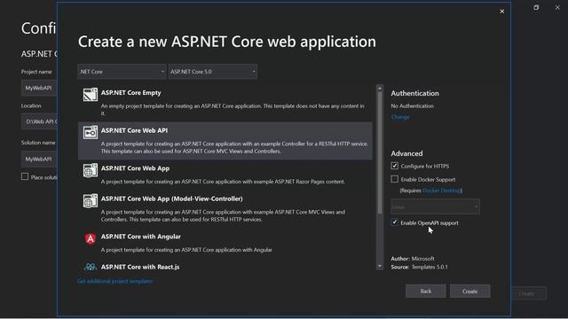
Task: Open the ASP.NET Core 5.0 version dropdown
Action: (213, 72)
